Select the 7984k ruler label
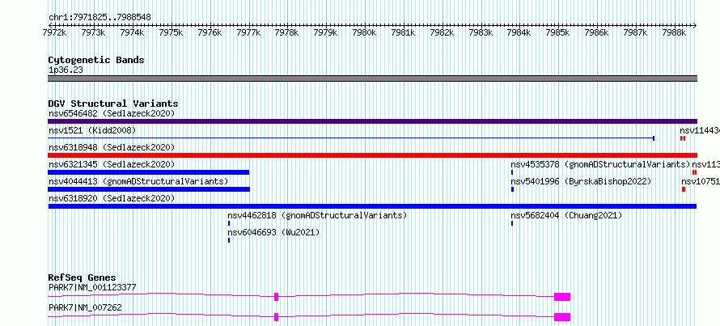The image size is (720, 326). (x=519, y=32)
